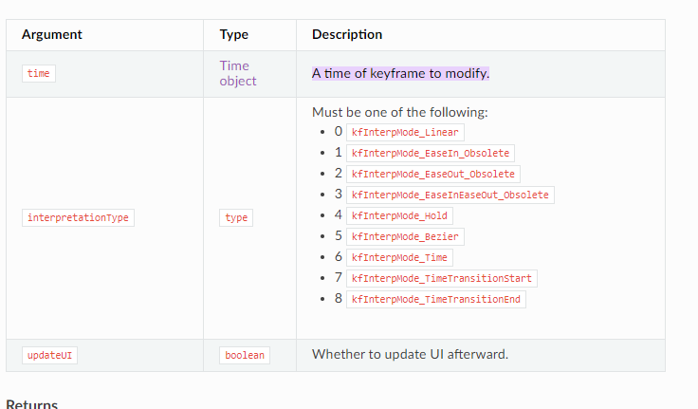Click kfInterpMode_EaseIn_Obsolete code entry
The width and height of the screenshot is (698, 409).
pos(430,153)
